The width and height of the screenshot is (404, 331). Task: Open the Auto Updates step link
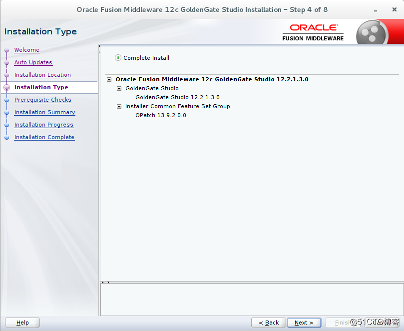[33, 62]
